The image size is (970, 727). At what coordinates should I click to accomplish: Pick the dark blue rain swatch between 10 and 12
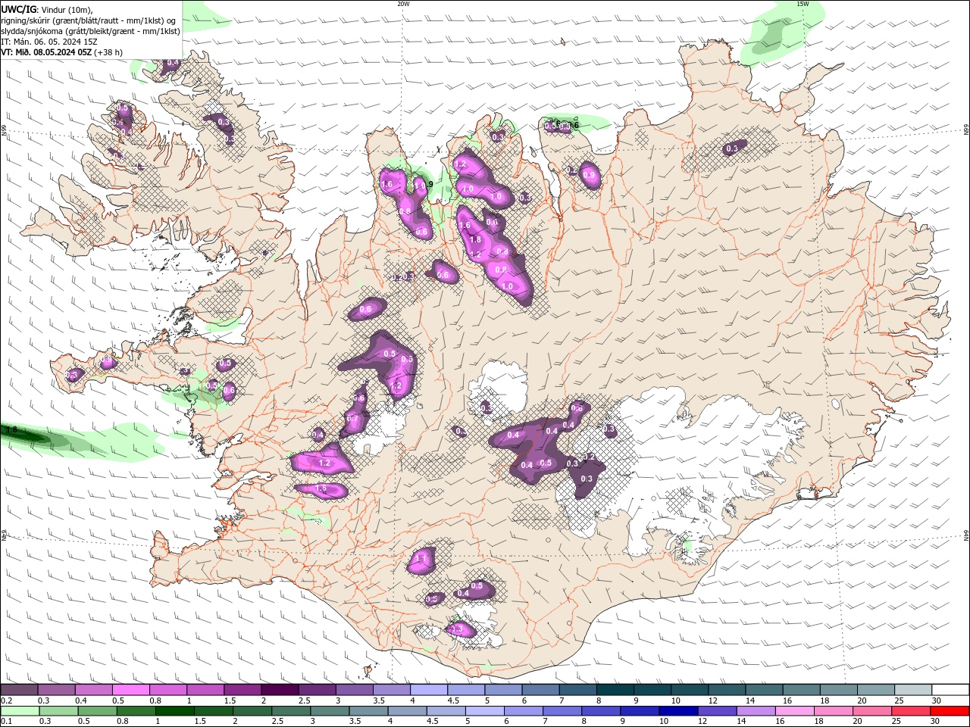point(678,711)
